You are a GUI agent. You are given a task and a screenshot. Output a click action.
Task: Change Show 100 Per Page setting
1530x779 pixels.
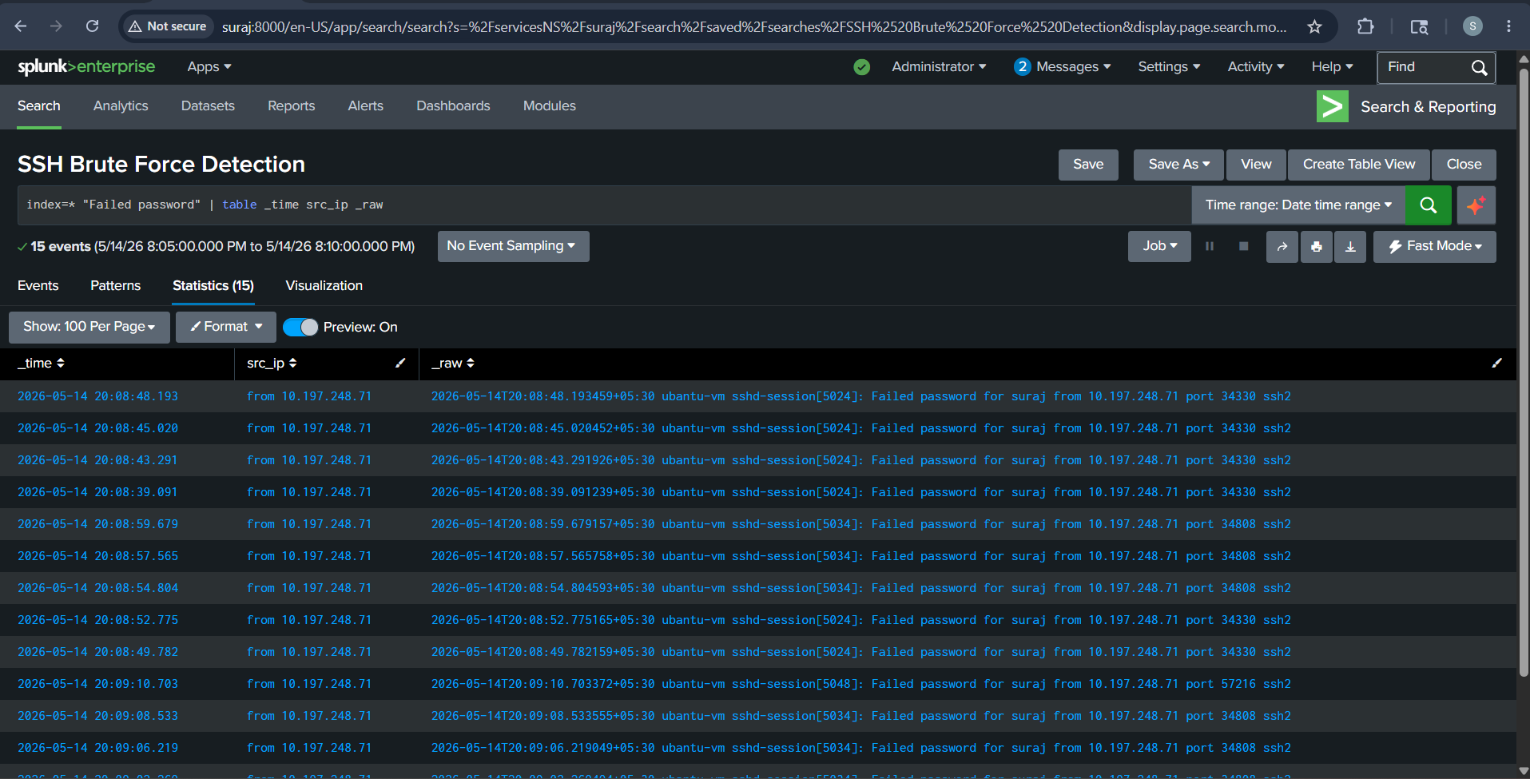click(x=89, y=327)
